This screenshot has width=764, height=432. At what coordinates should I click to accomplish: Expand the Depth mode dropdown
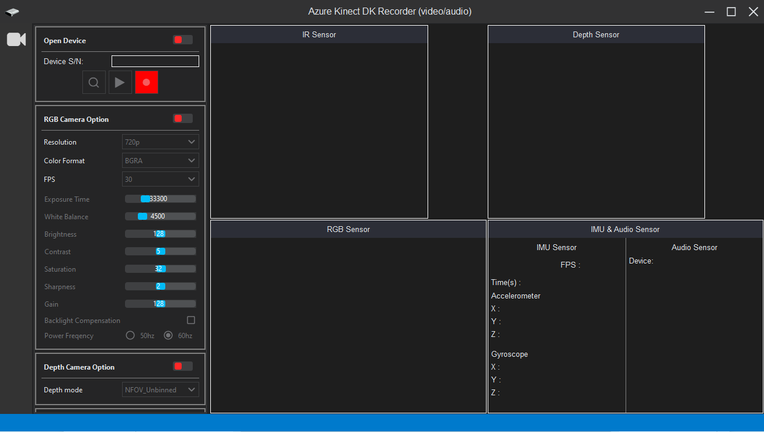click(160, 389)
